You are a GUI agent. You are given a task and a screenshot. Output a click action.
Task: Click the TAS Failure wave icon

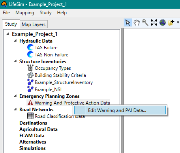pyautogui.click(x=30, y=47)
